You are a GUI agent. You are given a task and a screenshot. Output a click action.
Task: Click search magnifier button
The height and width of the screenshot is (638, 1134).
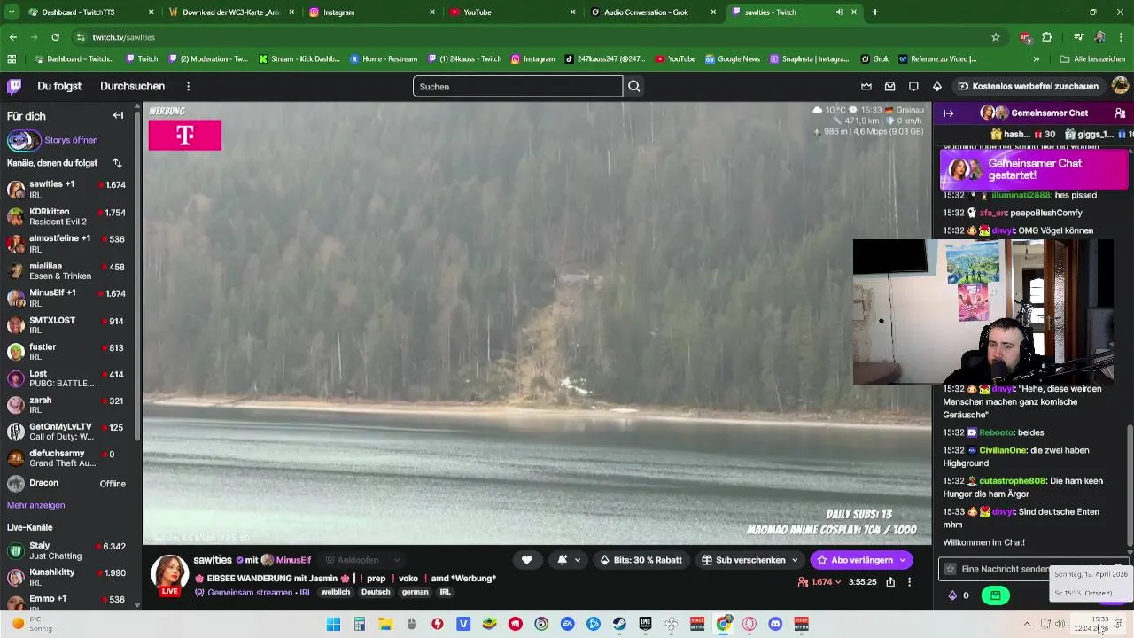(634, 86)
